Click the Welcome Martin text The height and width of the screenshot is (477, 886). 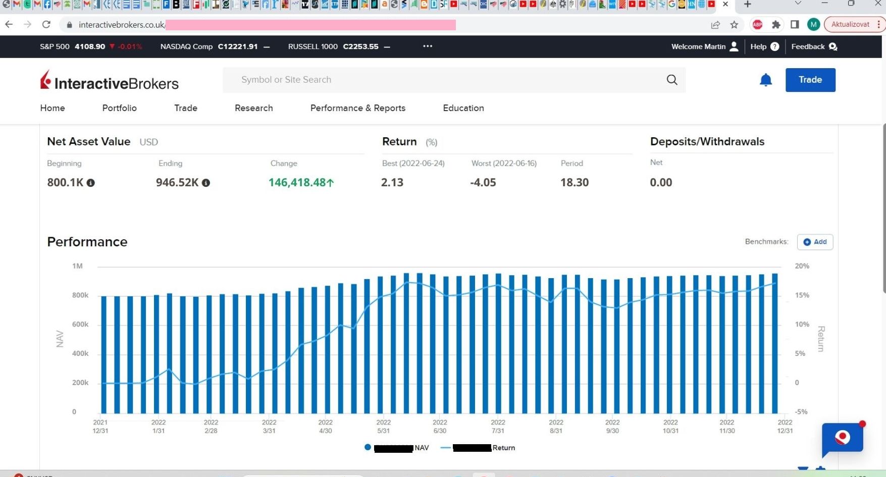[x=698, y=46]
